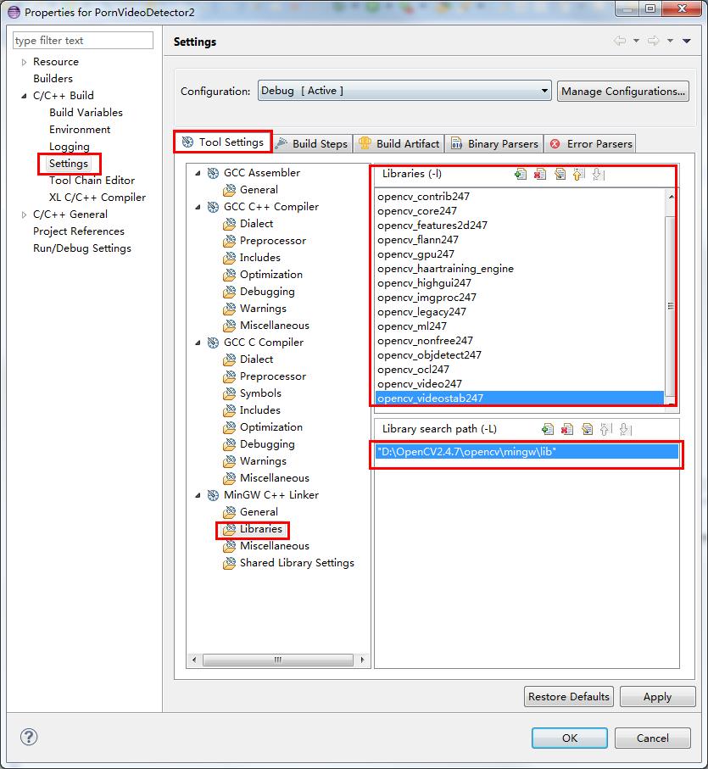This screenshot has height=769, width=708.
Task: Click the tool tree horizontal scrollbar
Action: pyautogui.click(x=278, y=660)
